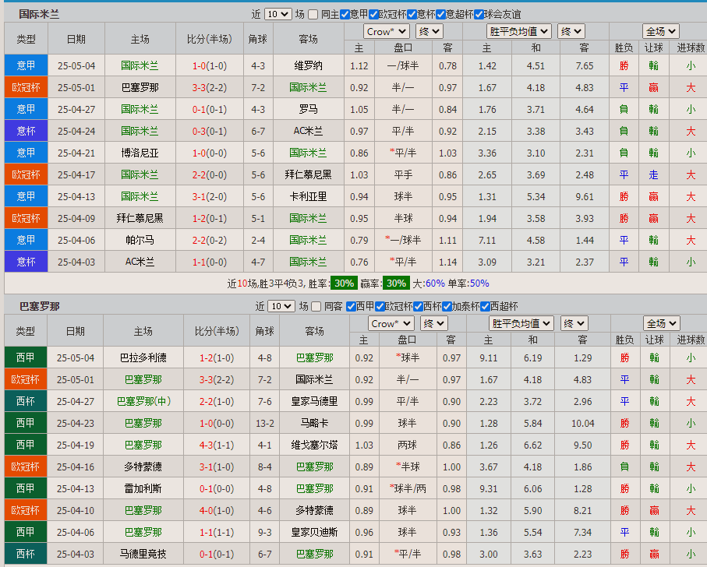This screenshot has width=707, height=567.
Task: Expand Barcelona's match count dropdown
Action: point(281,307)
